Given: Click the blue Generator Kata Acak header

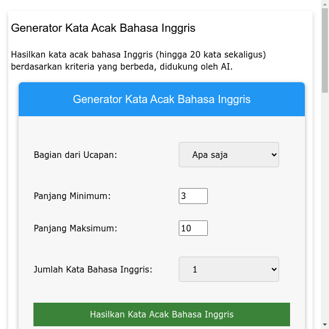Looking at the screenshot, I should 162,99.
